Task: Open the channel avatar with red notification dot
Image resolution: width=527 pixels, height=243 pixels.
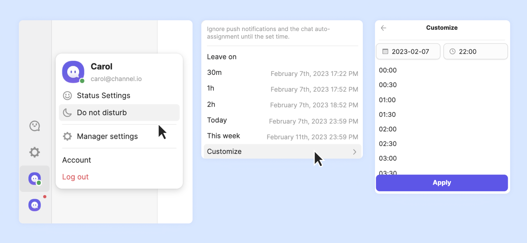Action: point(35,205)
